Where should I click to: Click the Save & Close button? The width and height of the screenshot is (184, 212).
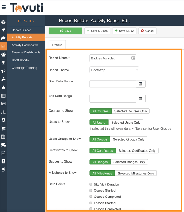pos(97,31)
